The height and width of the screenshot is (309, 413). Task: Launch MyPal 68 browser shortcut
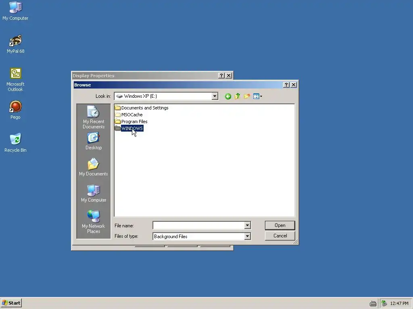click(15, 44)
